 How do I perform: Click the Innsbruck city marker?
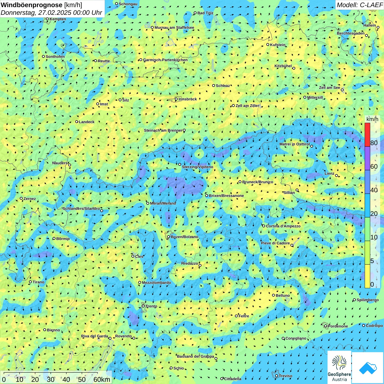tap(176, 99)
